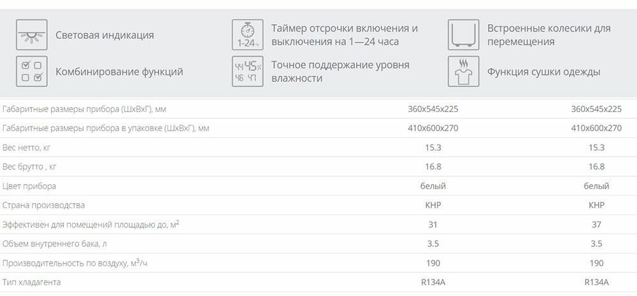Click the 'Вес нетто, кг' row label
The width and height of the screenshot is (637, 296).
point(26,148)
